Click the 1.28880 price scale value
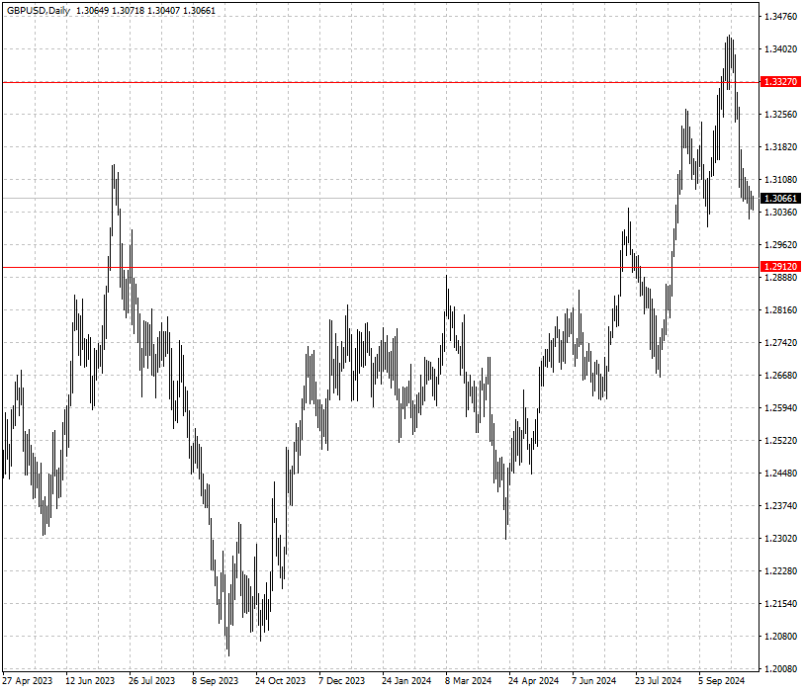The image size is (804, 692). tap(780, 278)
